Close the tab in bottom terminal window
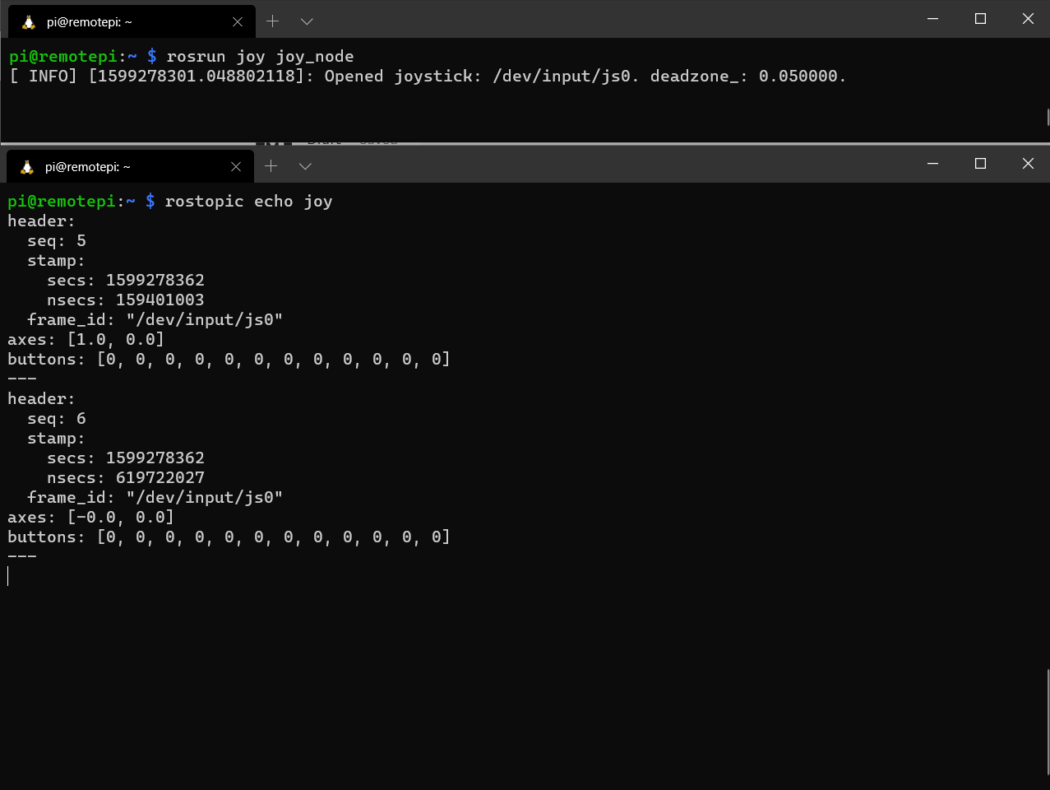 (236, 167)
